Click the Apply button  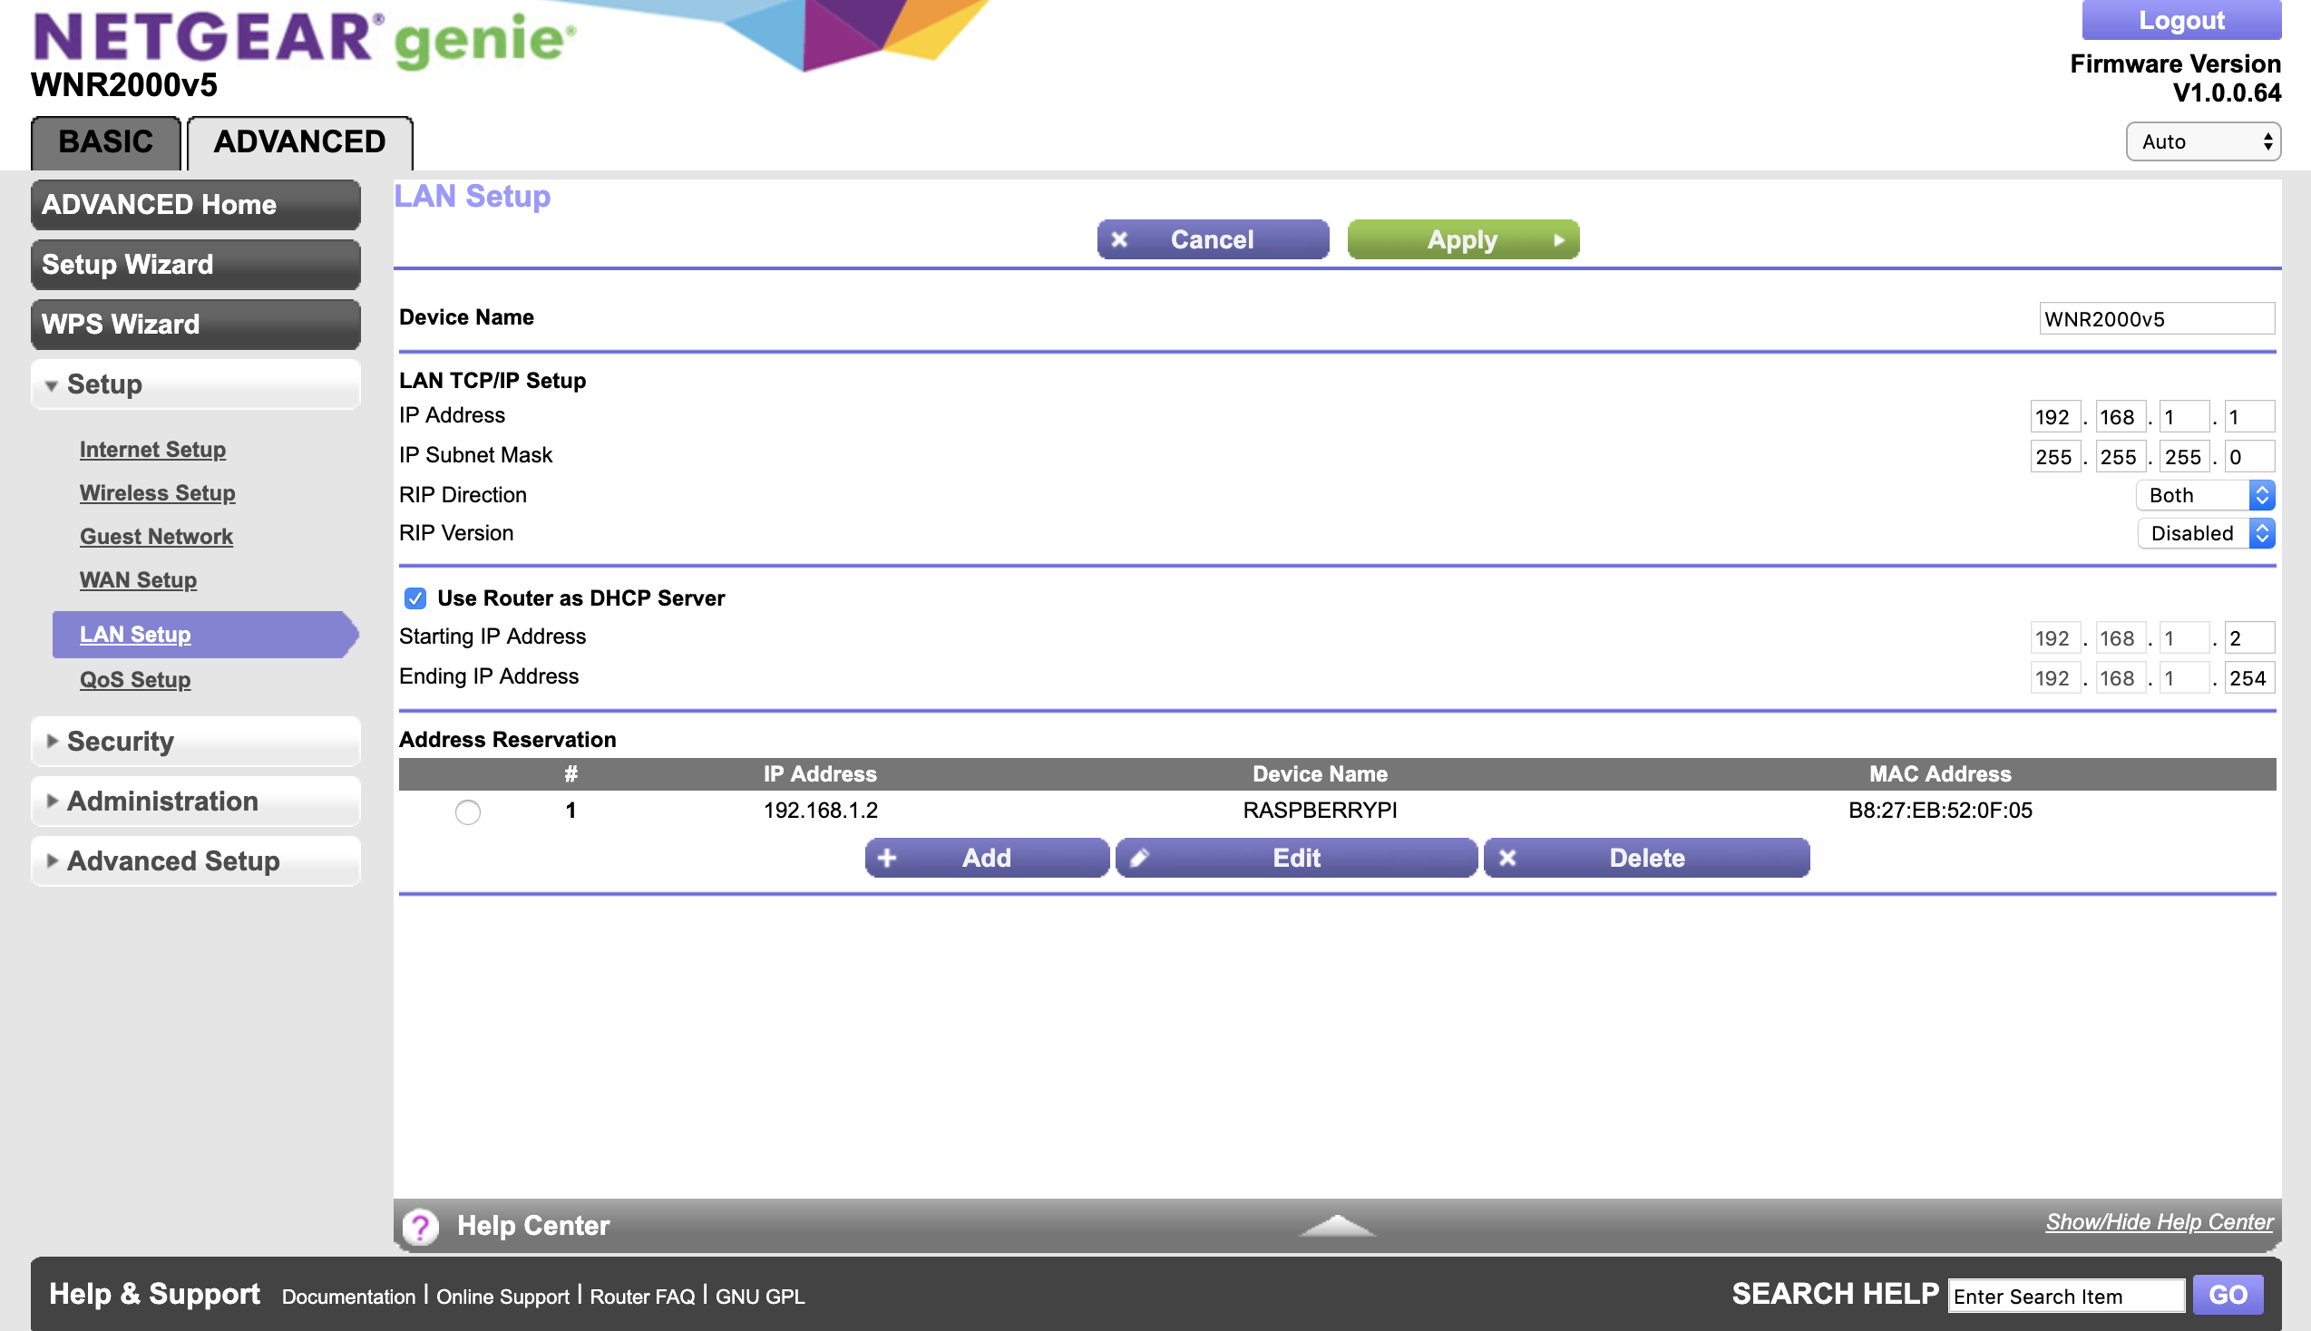tap(1463, 239)
